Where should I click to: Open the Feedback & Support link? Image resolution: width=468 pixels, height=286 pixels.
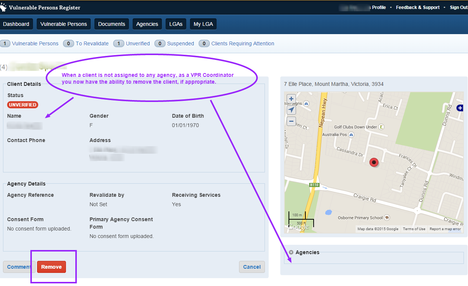(417, 7)
